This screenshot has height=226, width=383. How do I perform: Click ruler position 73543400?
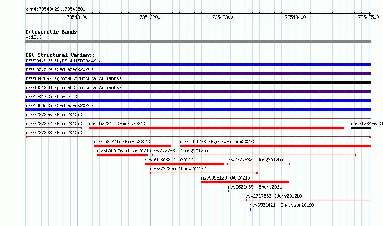pos(295,17)
